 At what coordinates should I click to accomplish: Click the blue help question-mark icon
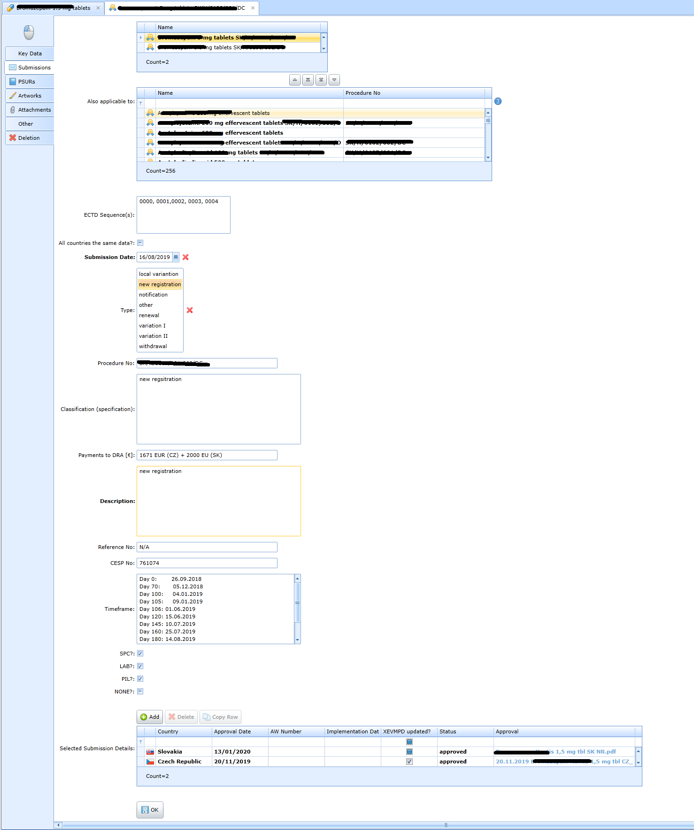point(498,101)
